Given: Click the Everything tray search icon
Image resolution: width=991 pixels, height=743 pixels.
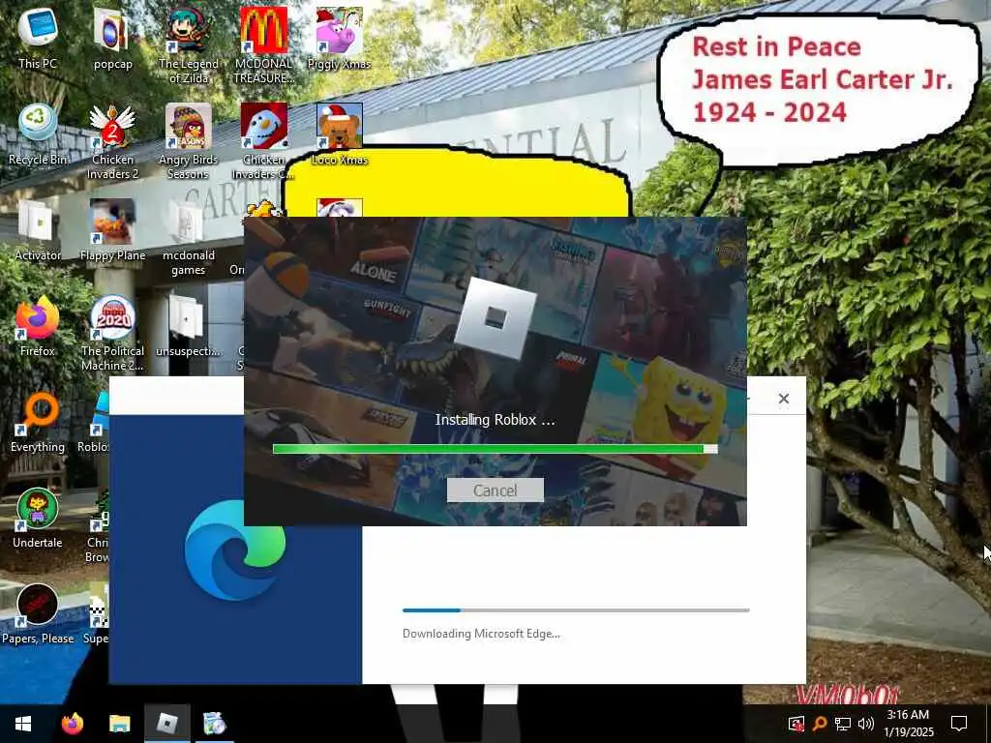Looking at the screenshot, I should point(820,724).
